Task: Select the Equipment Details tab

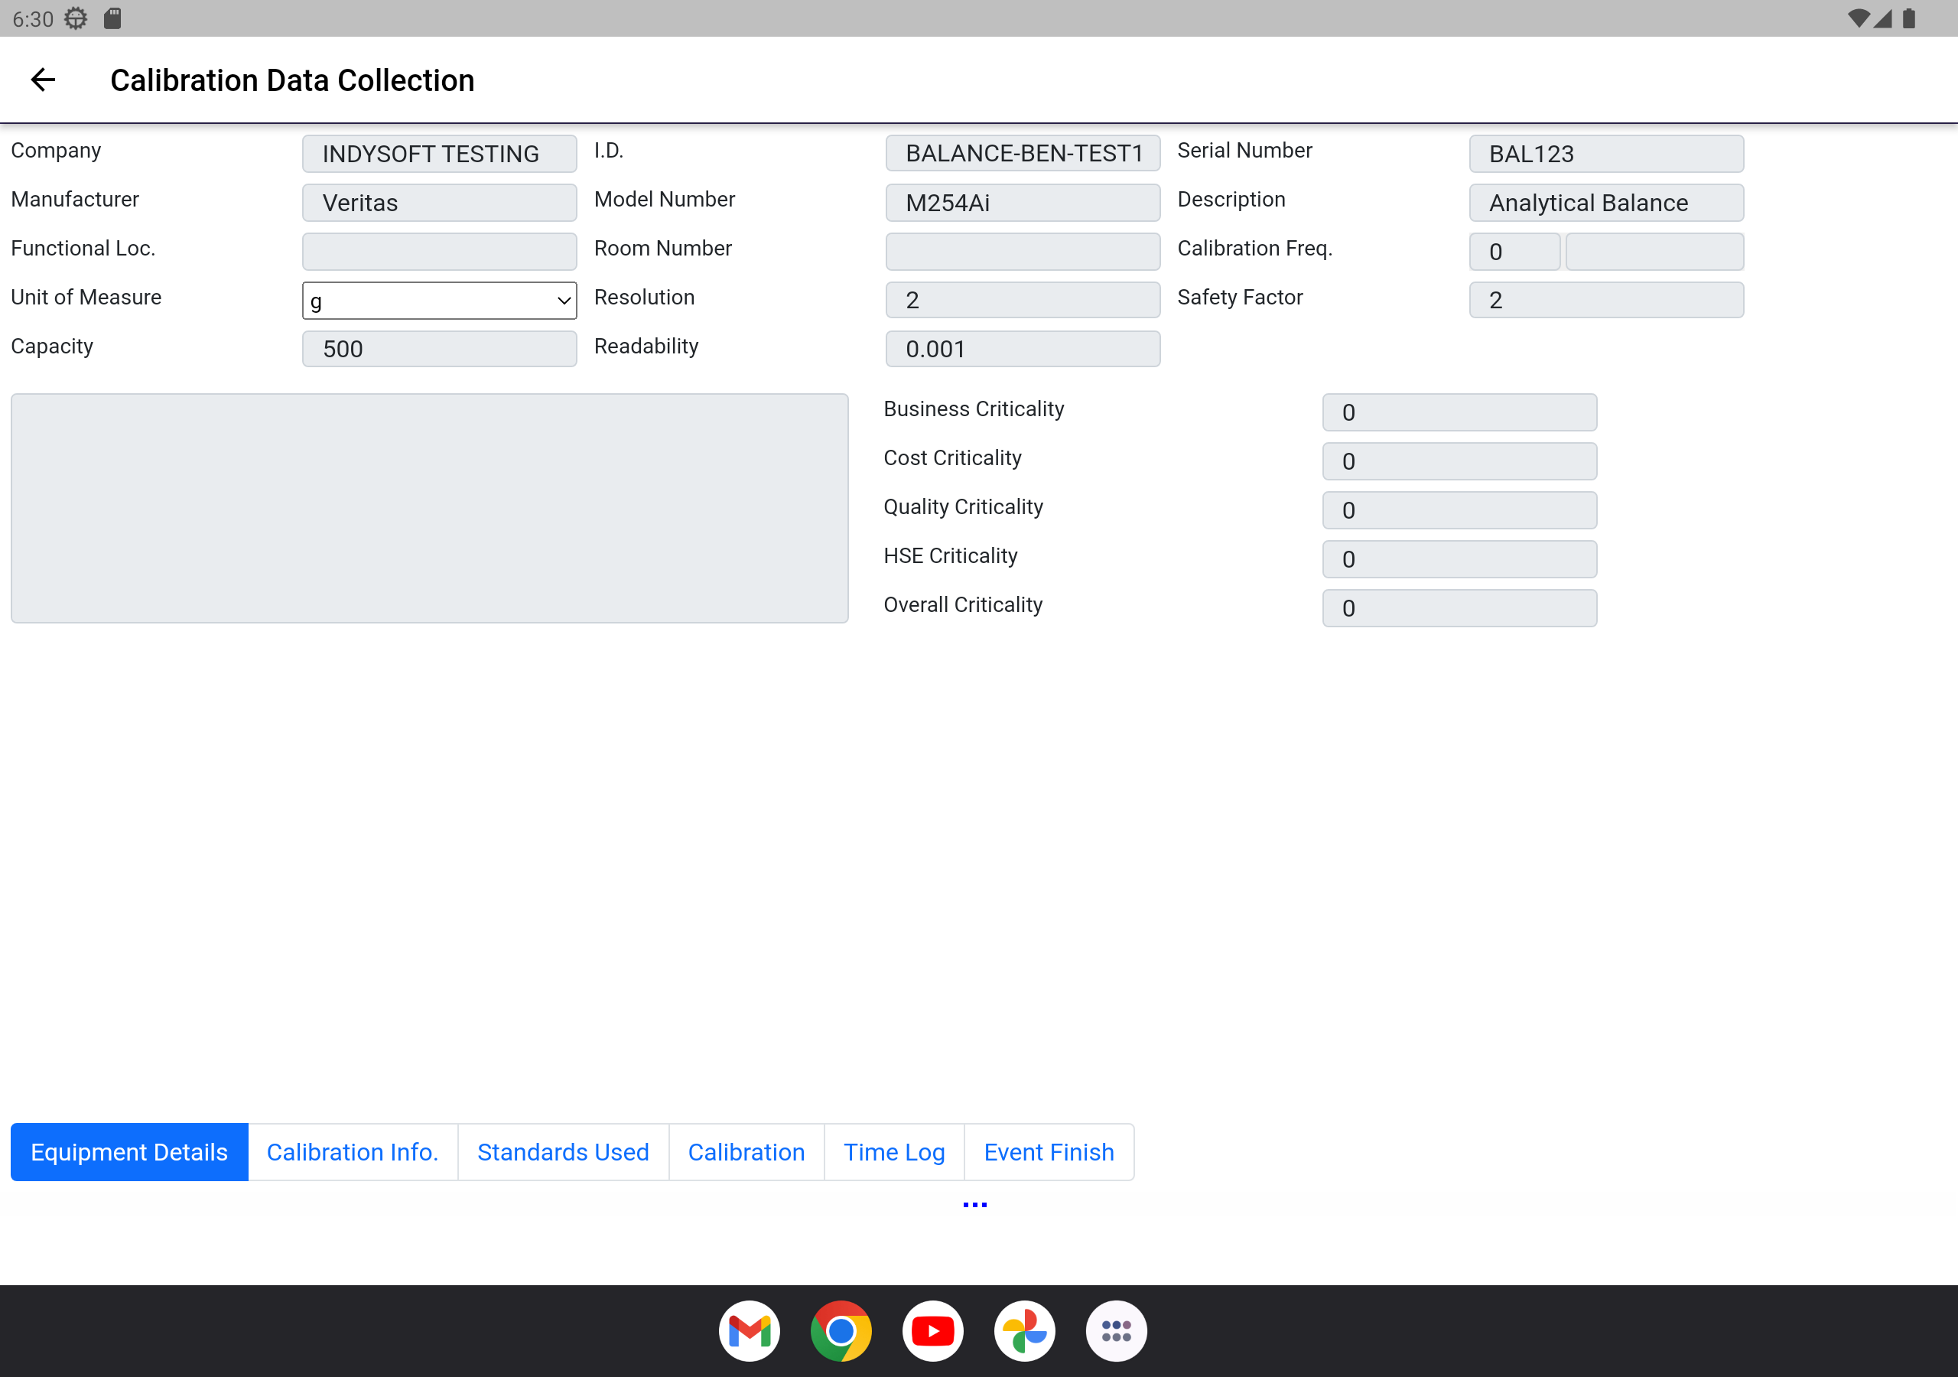Action: 128,1152
